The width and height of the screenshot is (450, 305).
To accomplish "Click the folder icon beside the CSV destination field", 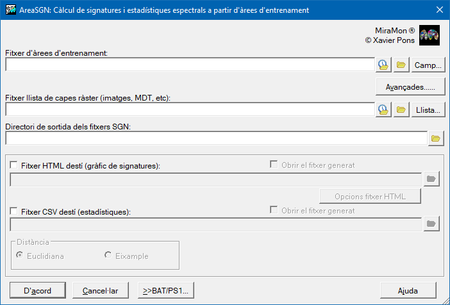I will (x=431, y=224).
